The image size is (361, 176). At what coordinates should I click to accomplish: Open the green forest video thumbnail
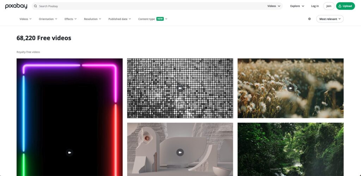click(290, 149)
